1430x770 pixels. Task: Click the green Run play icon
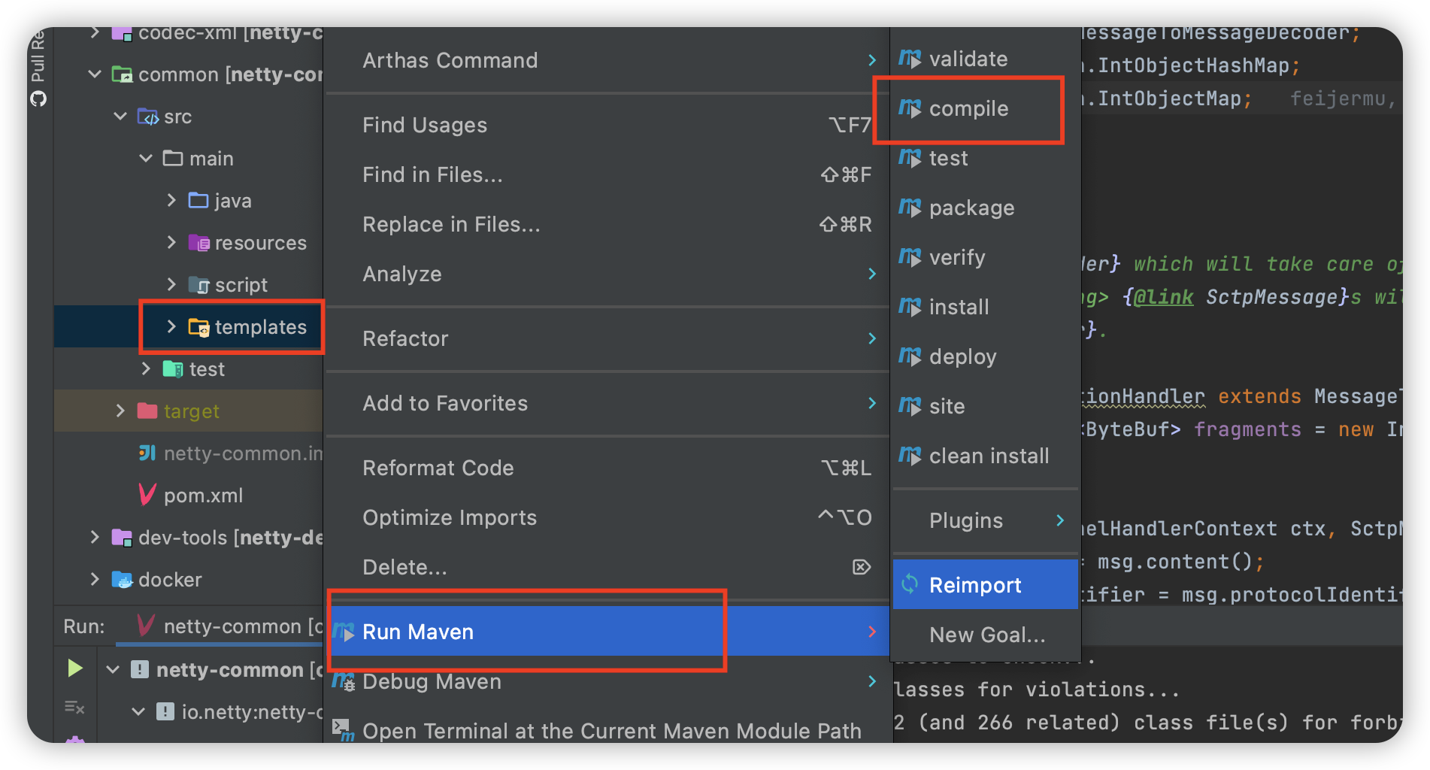click(74, 668)
